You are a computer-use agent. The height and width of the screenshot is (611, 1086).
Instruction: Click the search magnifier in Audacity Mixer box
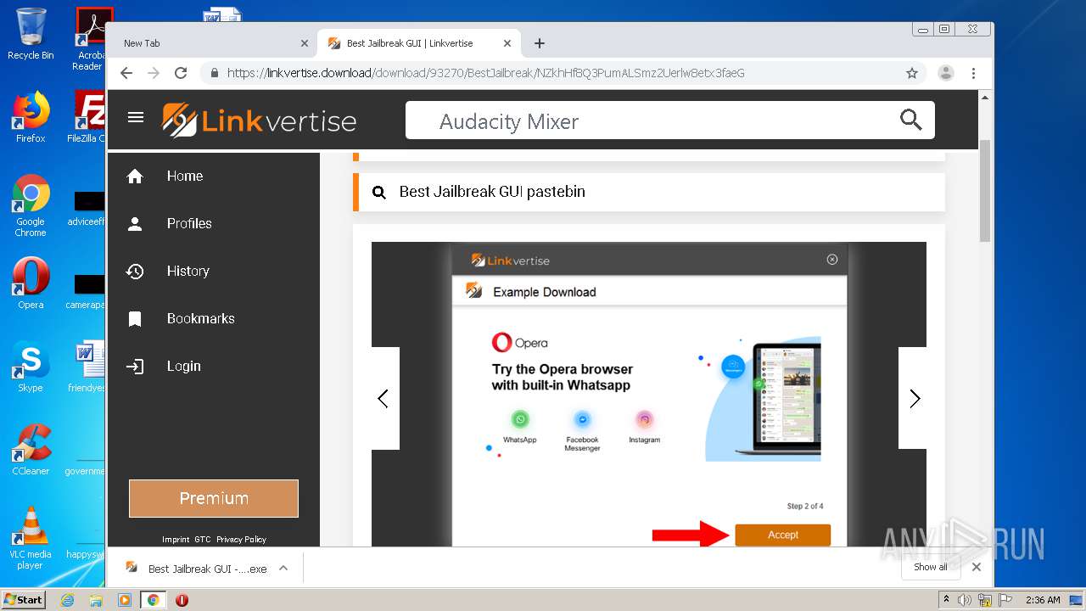tap(910, 120)
